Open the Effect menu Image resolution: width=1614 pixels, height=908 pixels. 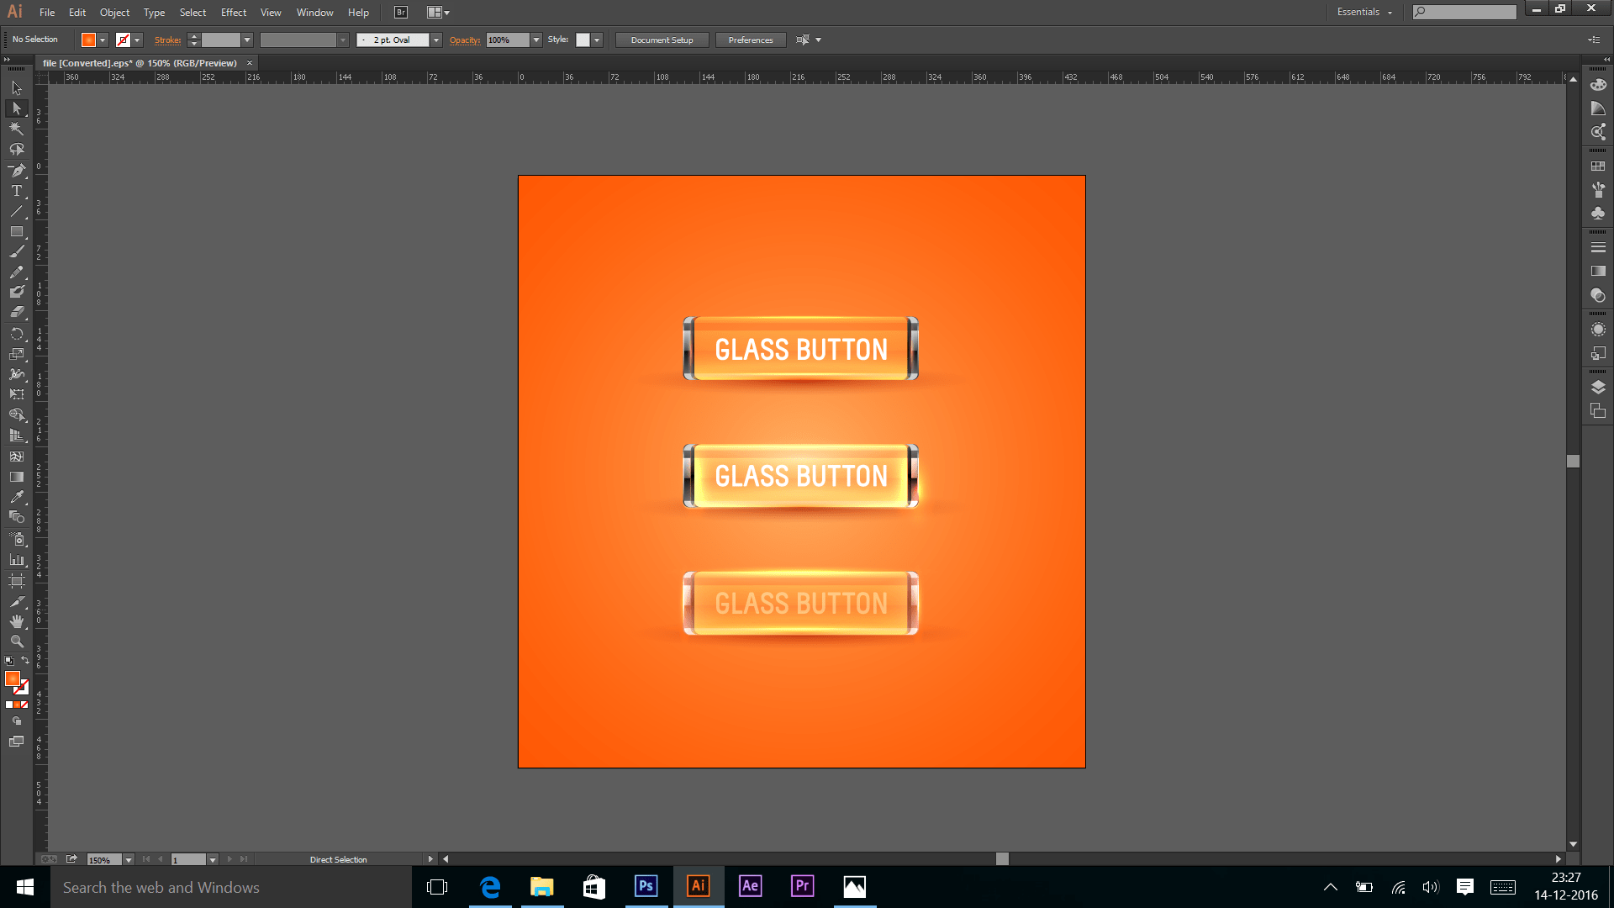pos(233,13)
